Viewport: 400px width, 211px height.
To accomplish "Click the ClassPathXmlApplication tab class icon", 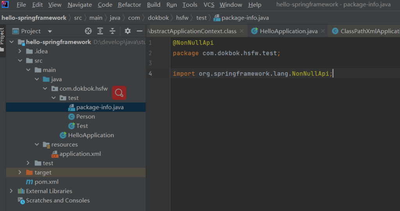I will pos(335,31).
